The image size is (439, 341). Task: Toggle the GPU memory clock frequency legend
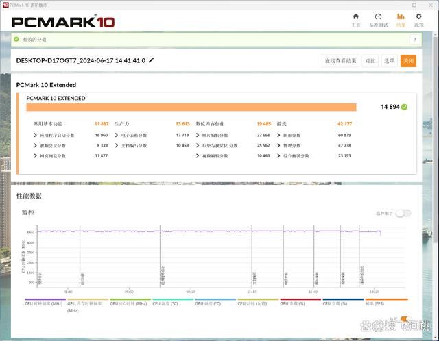(x=88, y=306)
